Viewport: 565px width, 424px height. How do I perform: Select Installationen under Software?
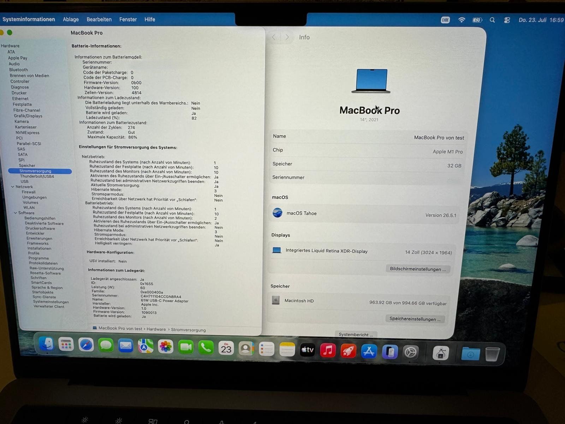tap(39, 248)
